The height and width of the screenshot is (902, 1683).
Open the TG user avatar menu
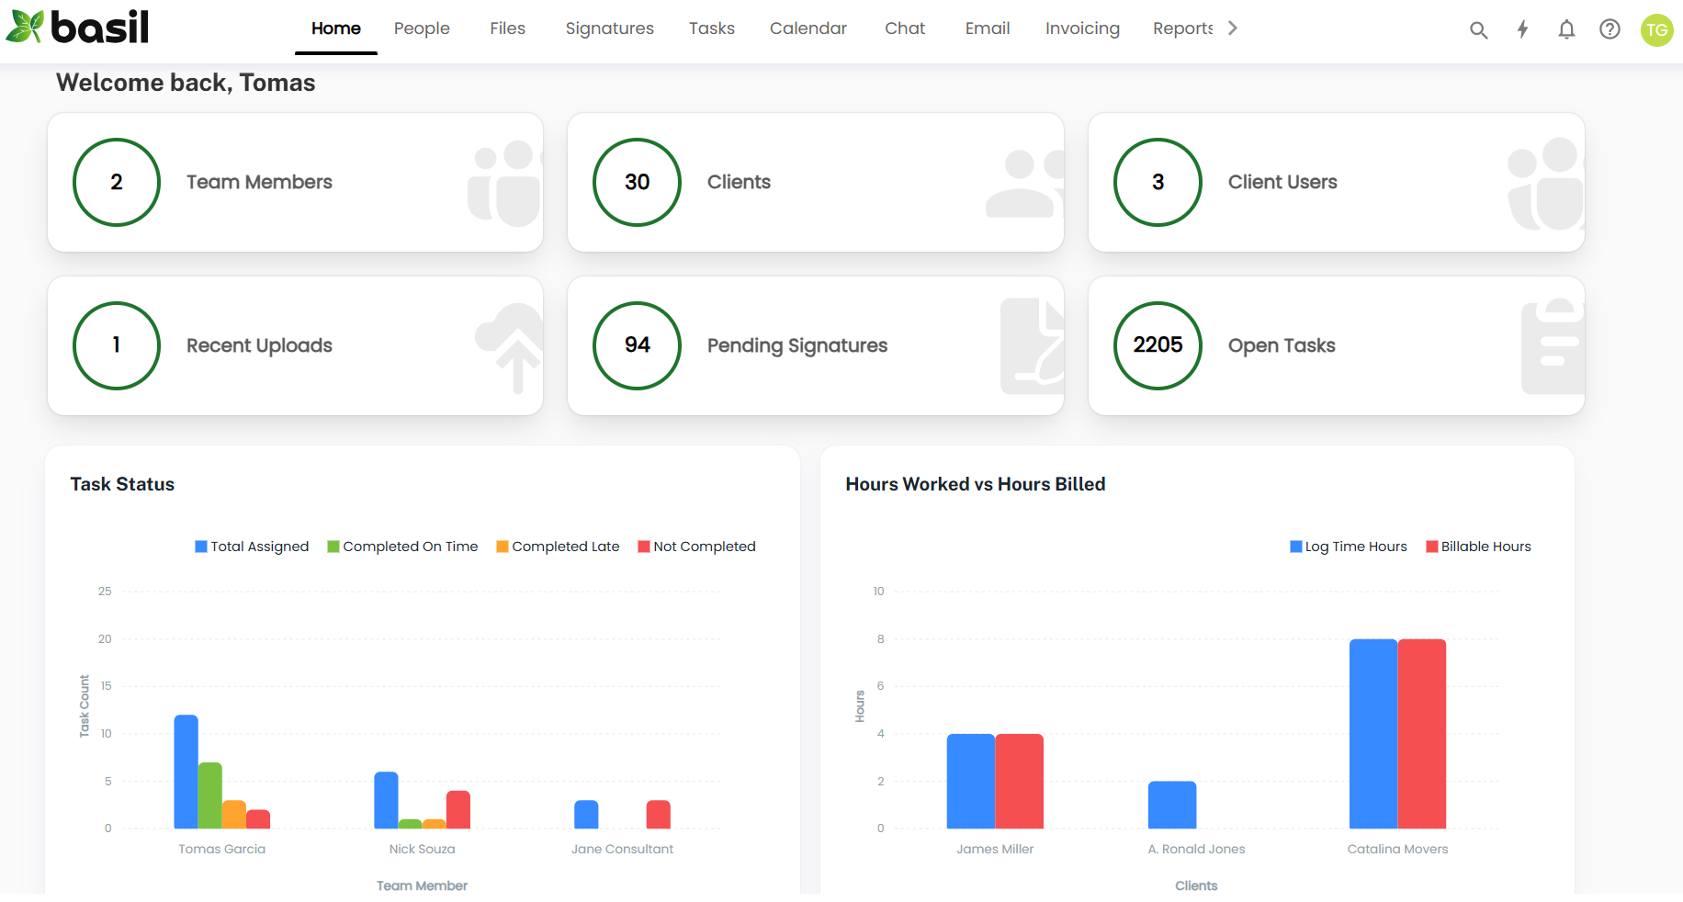pyautogui.click(x=1656, y=29)
